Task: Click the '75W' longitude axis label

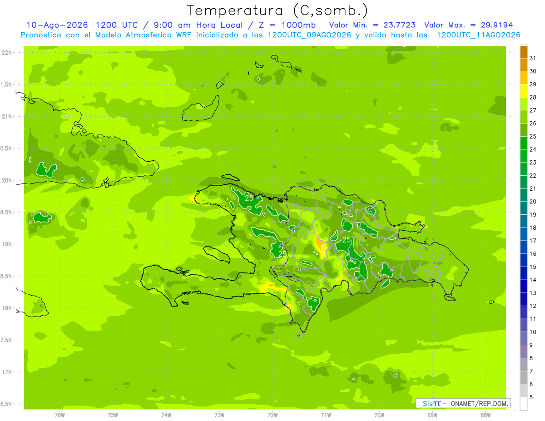Action: tap(113, 415)
